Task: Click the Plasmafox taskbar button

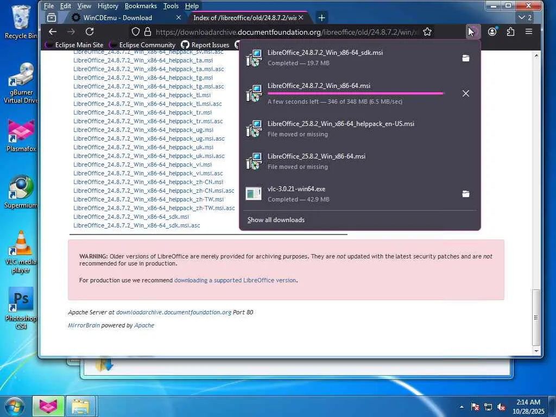Action: pos(48,406)
